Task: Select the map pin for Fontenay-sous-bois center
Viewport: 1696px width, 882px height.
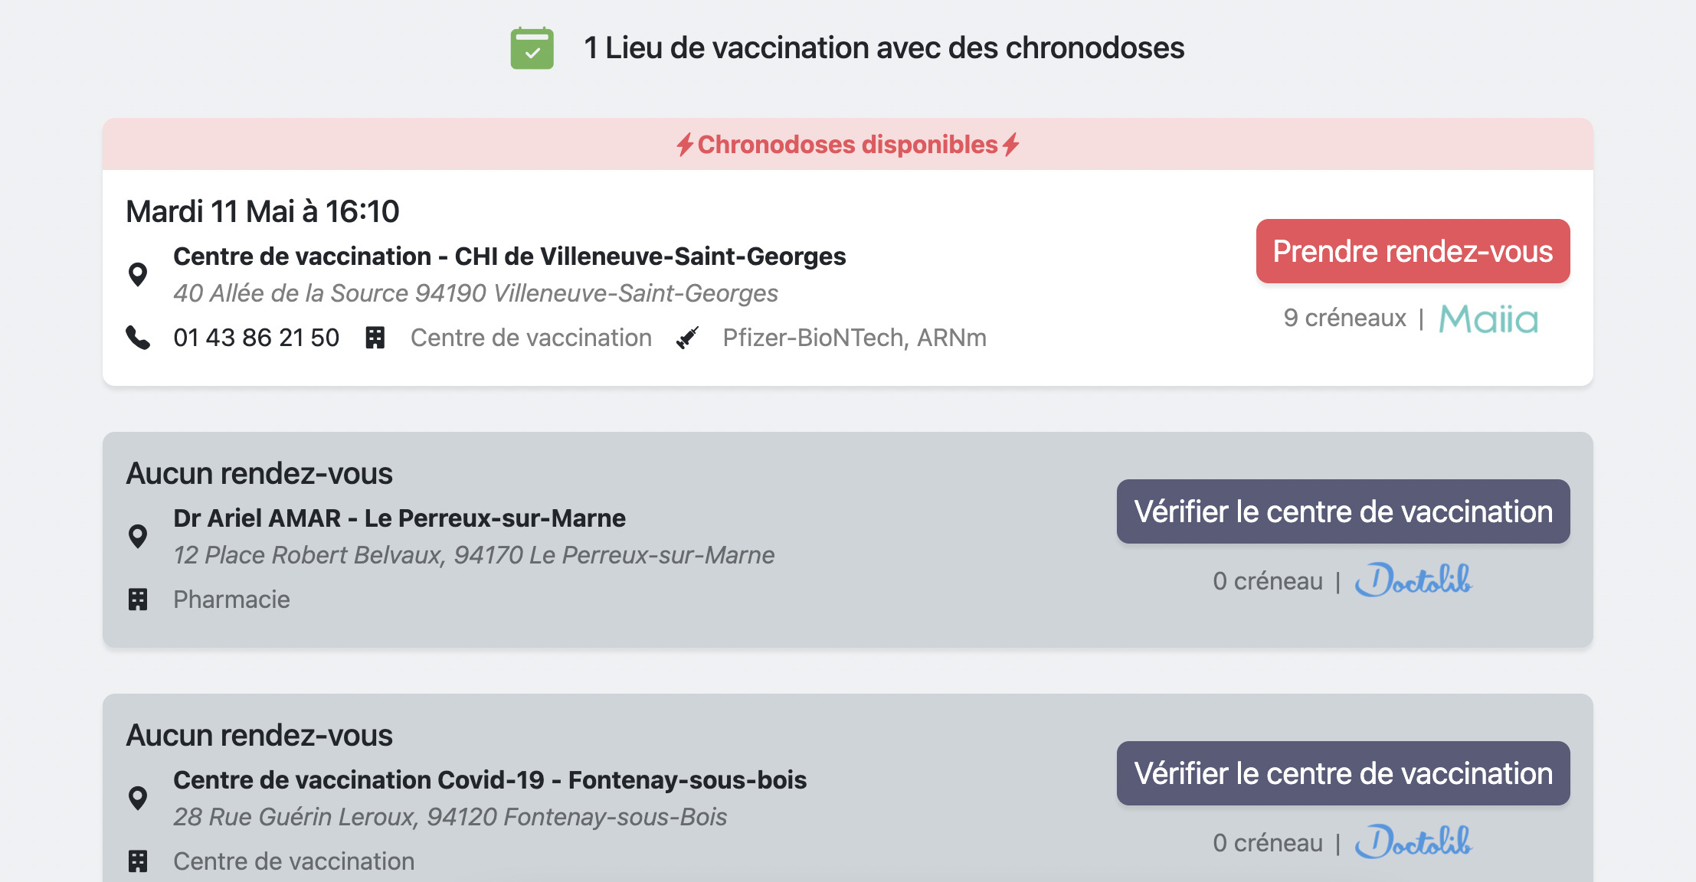Action: pos(139,798)
